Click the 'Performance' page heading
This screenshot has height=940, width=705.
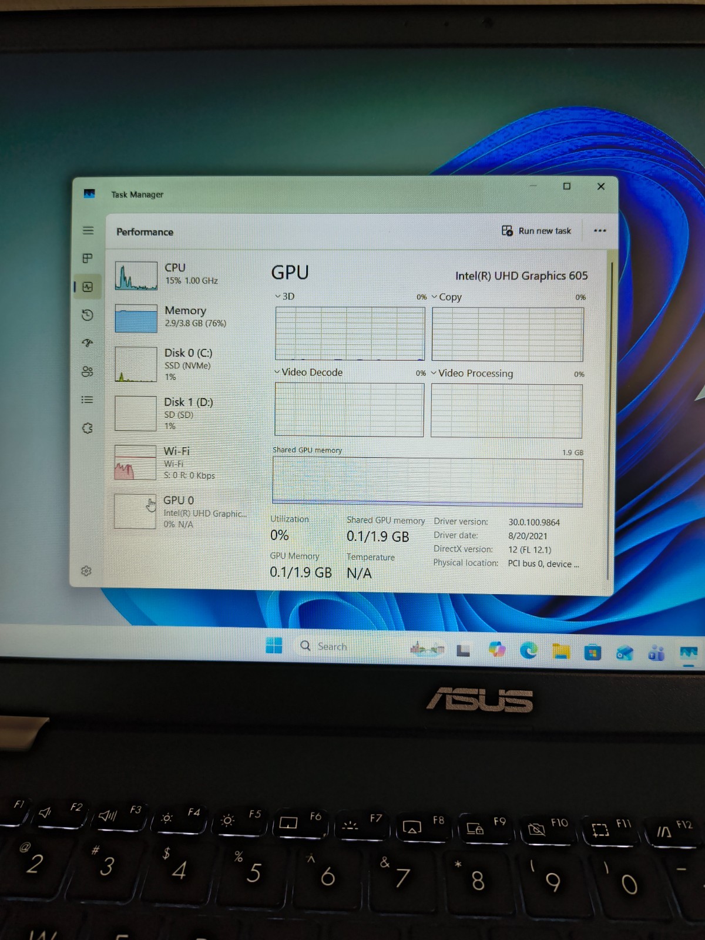pyautogui.click(x=145, y=232)
